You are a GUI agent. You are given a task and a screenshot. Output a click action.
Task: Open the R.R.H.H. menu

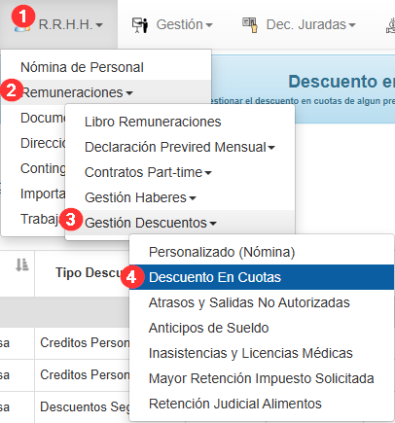pos(58,24)
